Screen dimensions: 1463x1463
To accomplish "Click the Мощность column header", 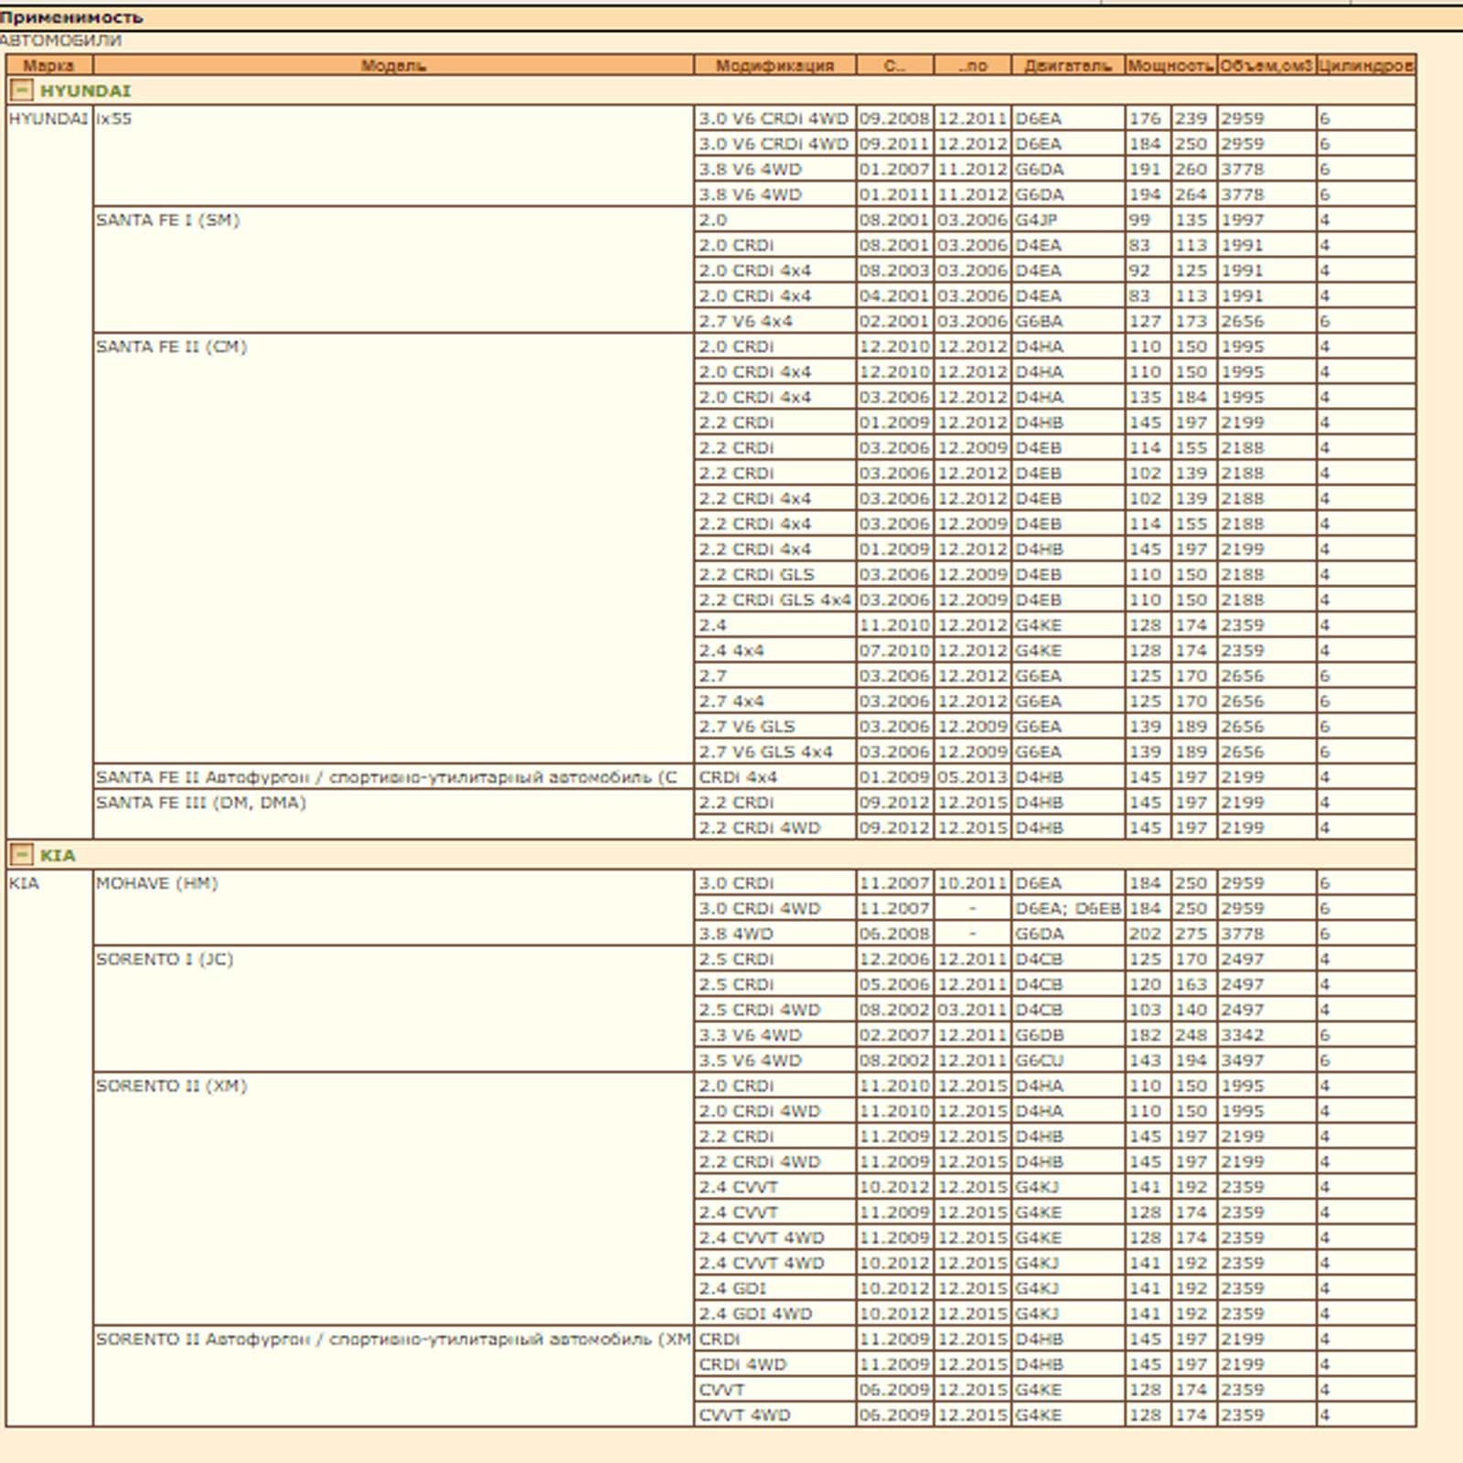I will tap(1170, 65).
